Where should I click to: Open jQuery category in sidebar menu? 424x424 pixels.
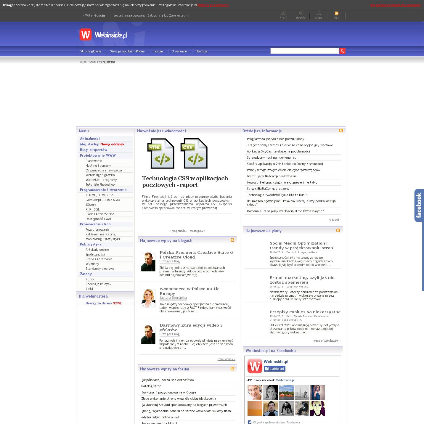point(91,205)
